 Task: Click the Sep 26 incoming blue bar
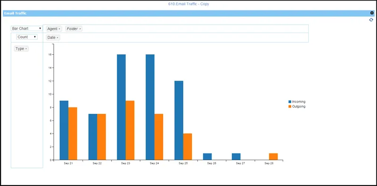[207, 156]
